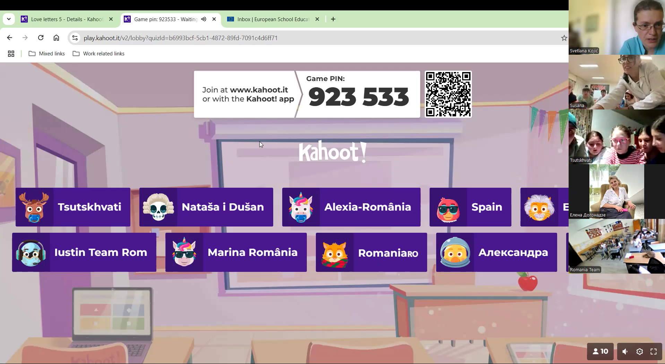Open the Mixed links bookmark folder

pos(47,54)
